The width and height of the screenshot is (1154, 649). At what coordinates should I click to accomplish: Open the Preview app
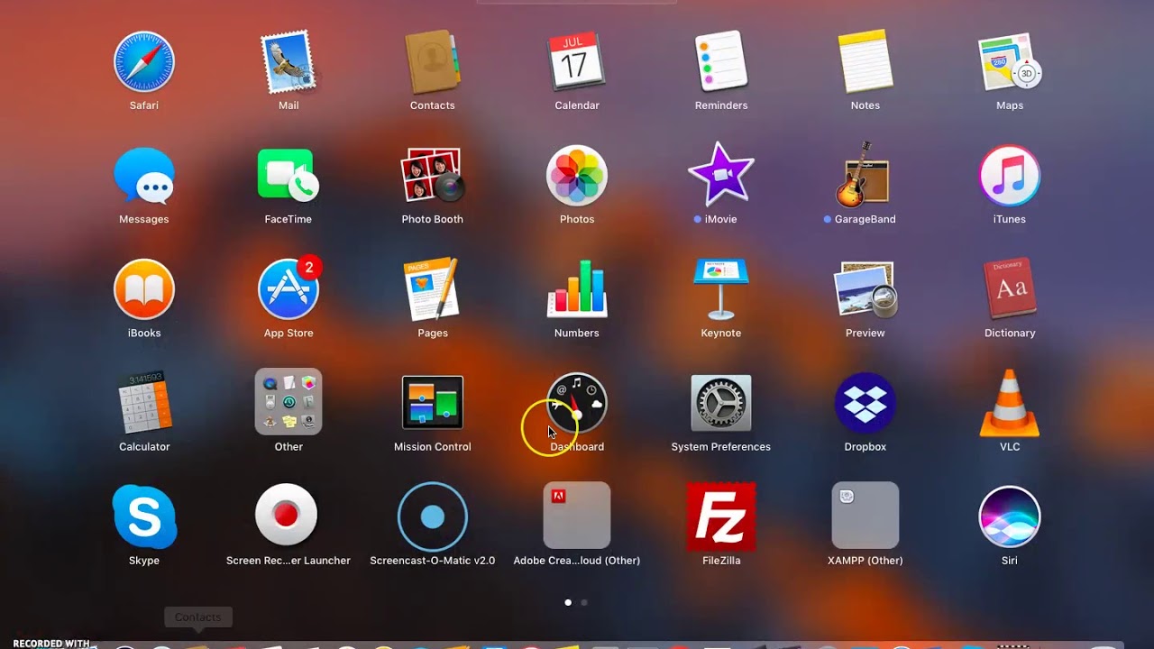pos(865,289)
